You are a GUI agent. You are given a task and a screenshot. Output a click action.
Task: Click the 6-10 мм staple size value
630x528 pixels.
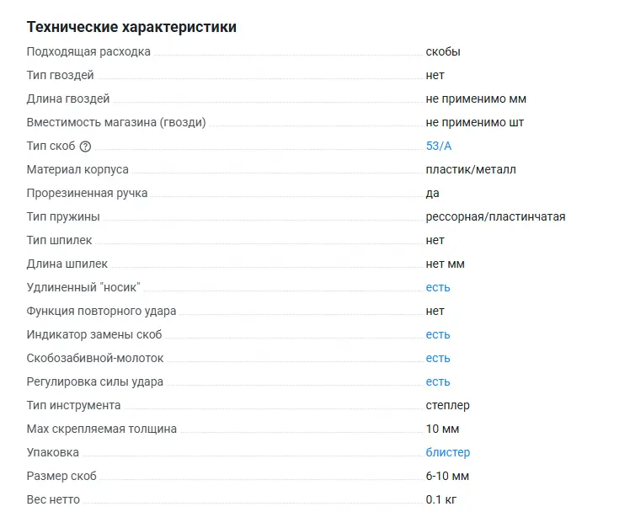[447, 476]
